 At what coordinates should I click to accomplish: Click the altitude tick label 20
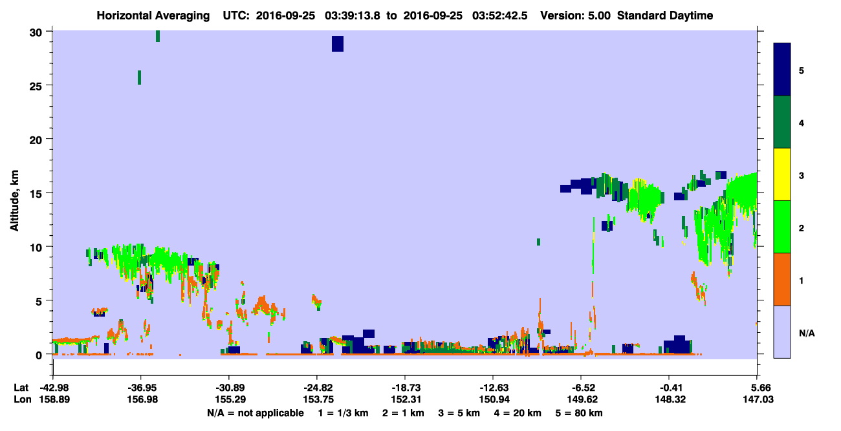click(38, 140)
